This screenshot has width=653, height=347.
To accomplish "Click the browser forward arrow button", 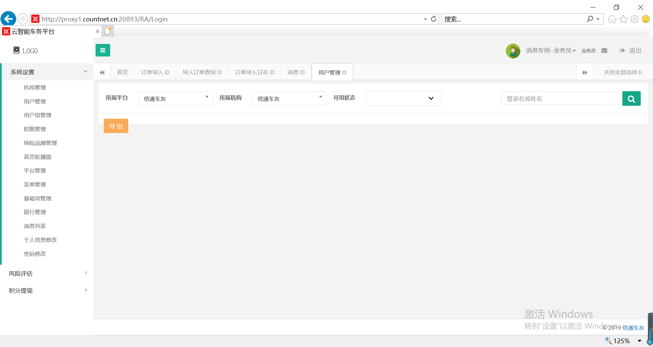I will click(23, 19).
